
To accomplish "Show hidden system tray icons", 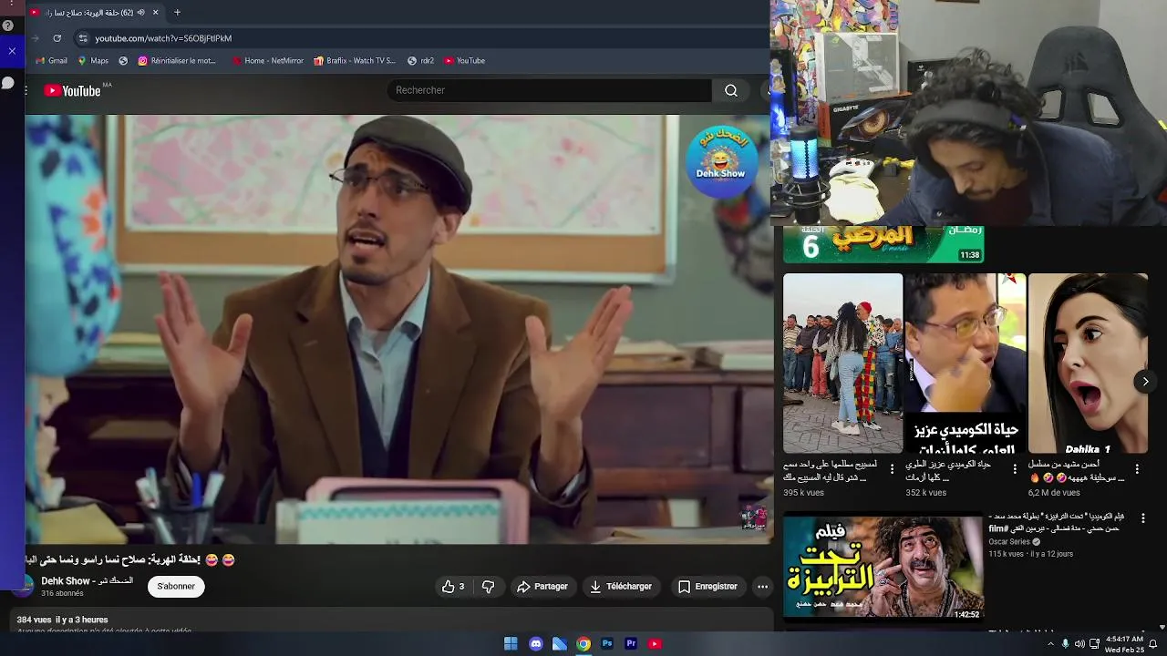I will pyautogui.click(x=1050, y=644).
